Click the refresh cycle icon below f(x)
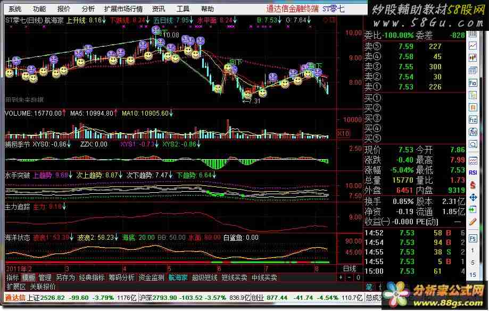This screenshot has width=489, height=311. 473,144
